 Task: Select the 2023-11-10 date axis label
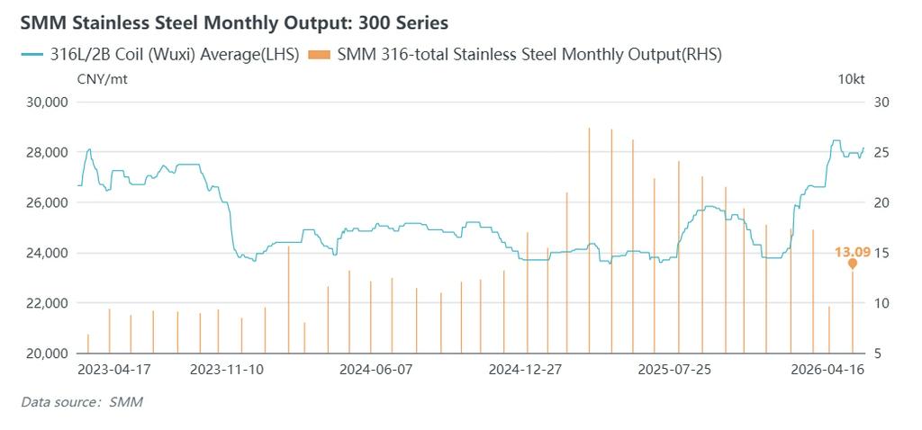pos(229,370)
